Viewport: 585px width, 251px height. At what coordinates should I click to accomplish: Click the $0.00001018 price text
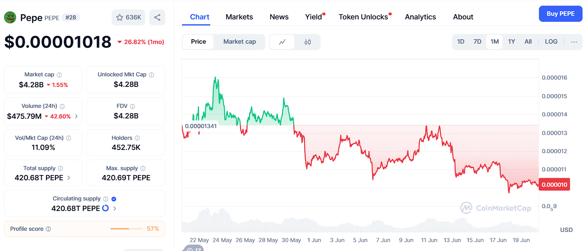tap(58, 42)
